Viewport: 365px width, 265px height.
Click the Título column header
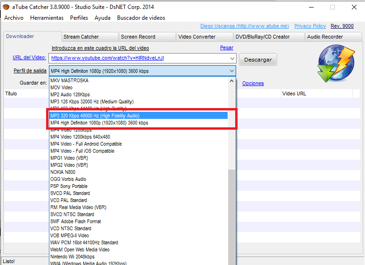[26, 94]
